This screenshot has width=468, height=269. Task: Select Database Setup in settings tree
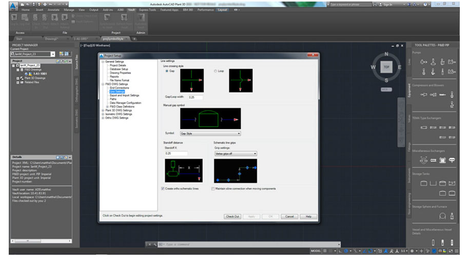pos(119,69)
